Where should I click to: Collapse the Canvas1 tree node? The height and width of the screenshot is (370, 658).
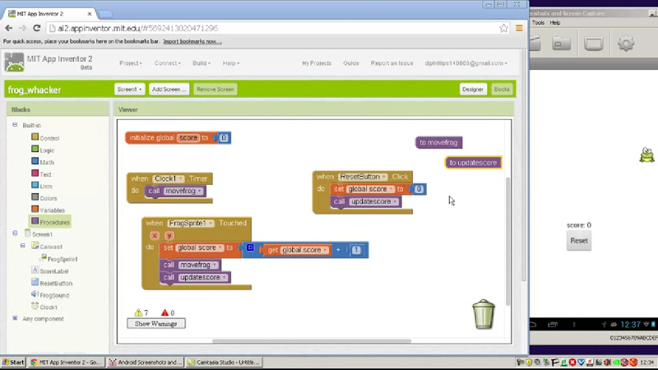(23, 246)
